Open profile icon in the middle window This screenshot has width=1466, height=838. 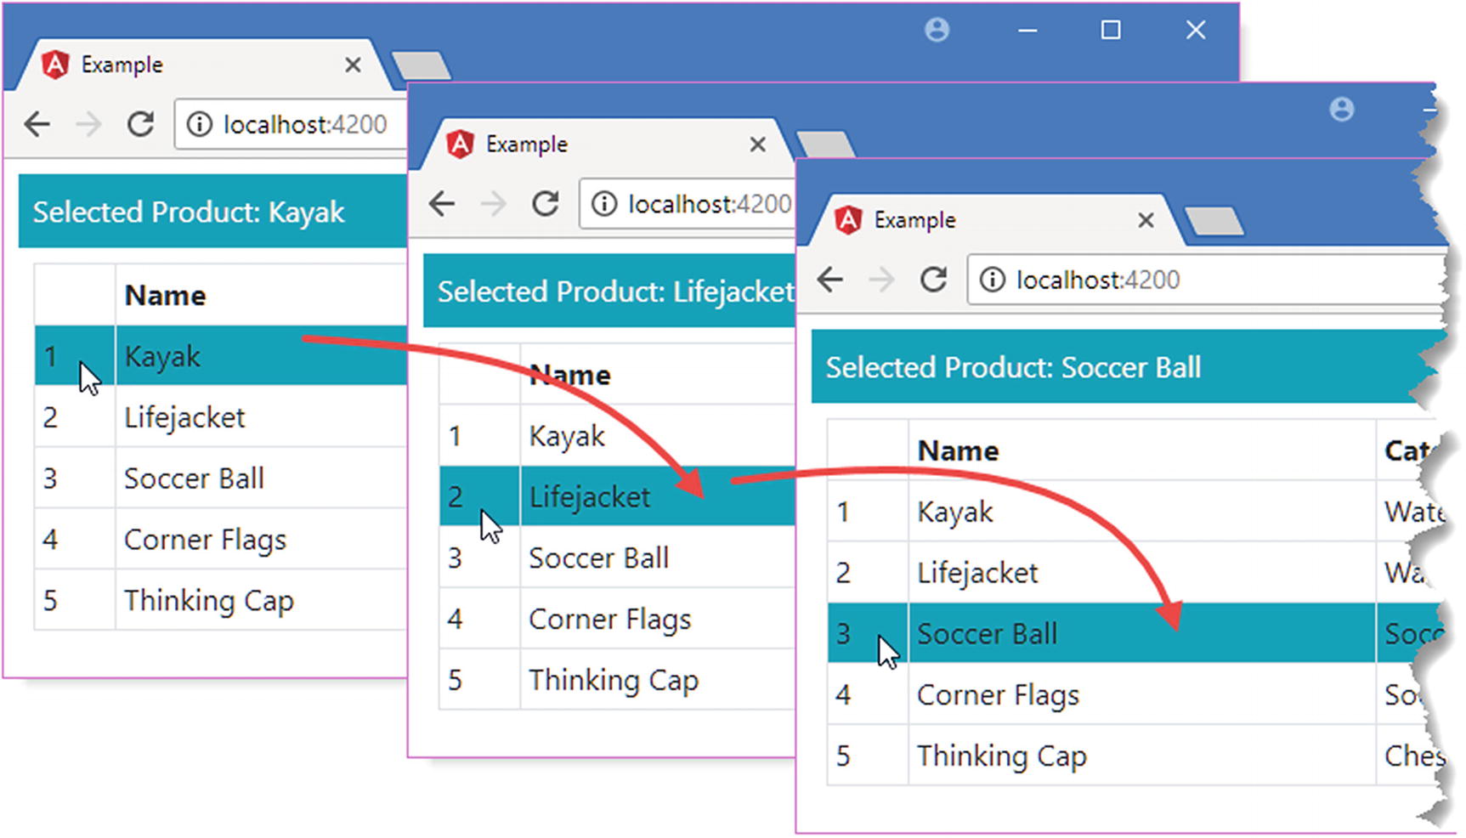[1342, 110]
